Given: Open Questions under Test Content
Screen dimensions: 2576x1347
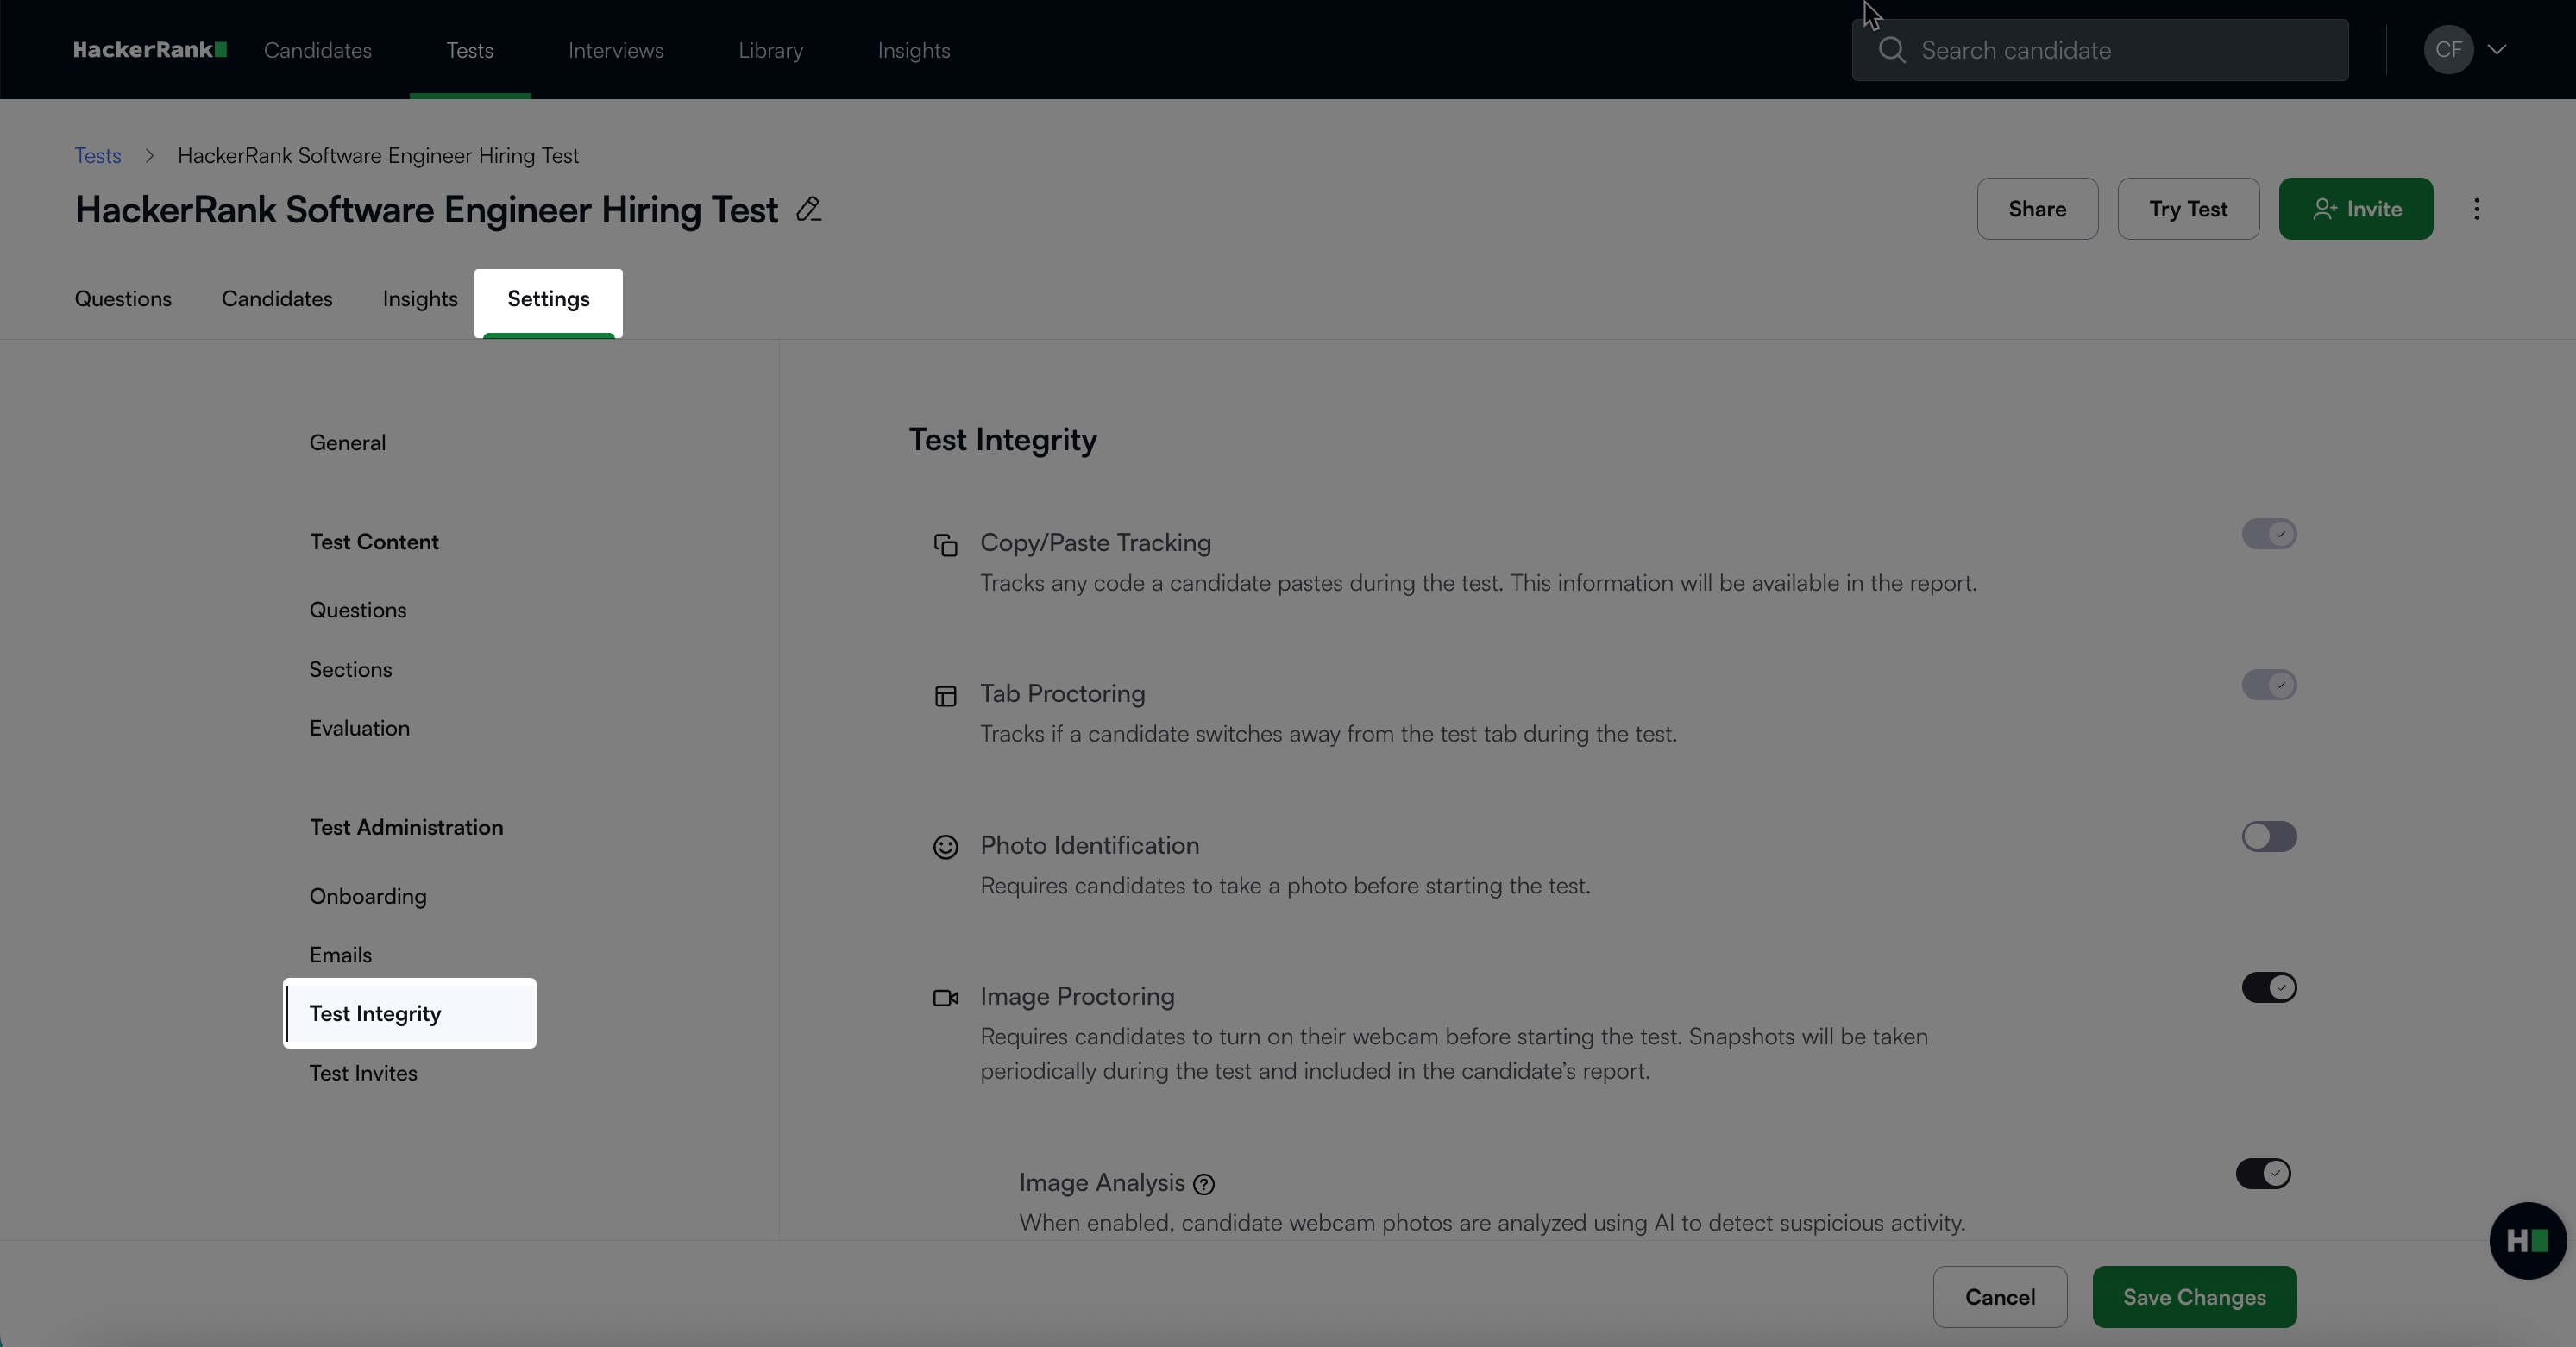Looking at the screenshot, I should click(x=358, y=611).
